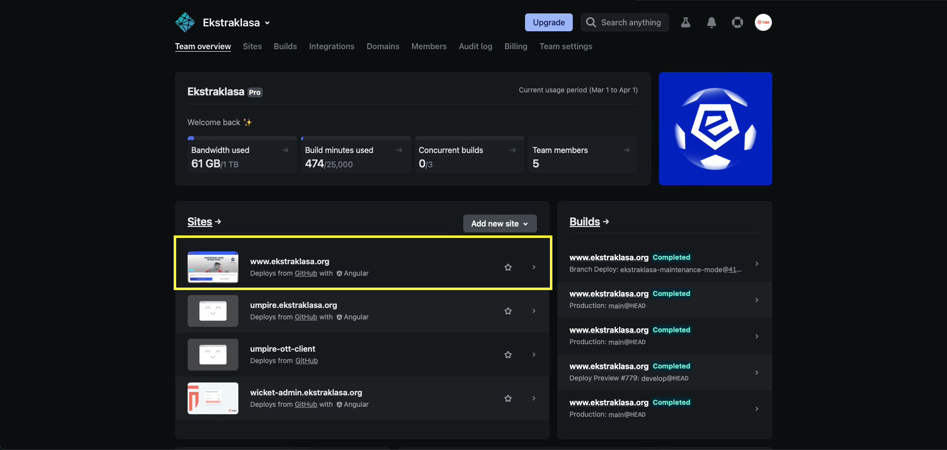Click GitHub link under umpire-ott-client
Image resolution: width=947 pixels, height=450 pixels.
tap(307, 361)
